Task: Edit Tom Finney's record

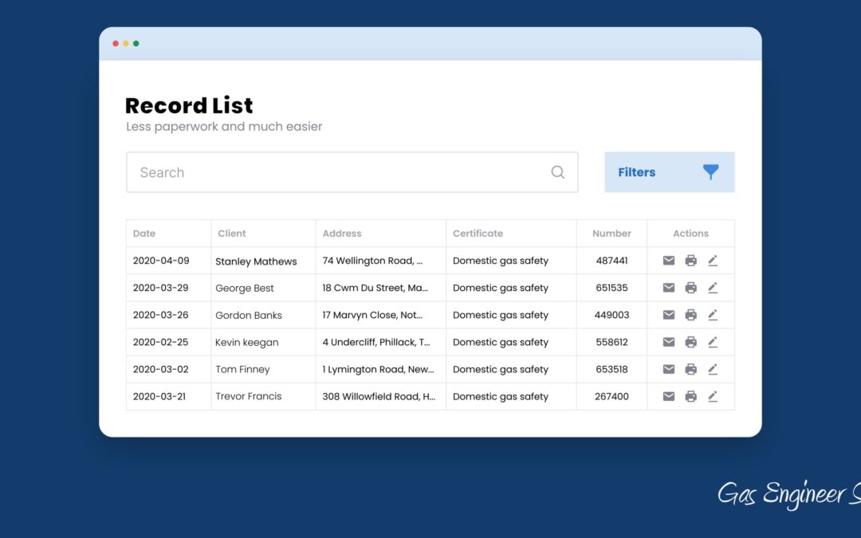Action: click(713, 369)
